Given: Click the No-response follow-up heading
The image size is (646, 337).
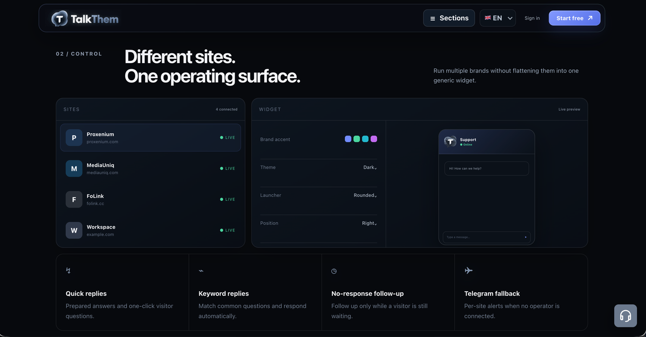Looking at the screenshot, I should click(x=367, y=294).
